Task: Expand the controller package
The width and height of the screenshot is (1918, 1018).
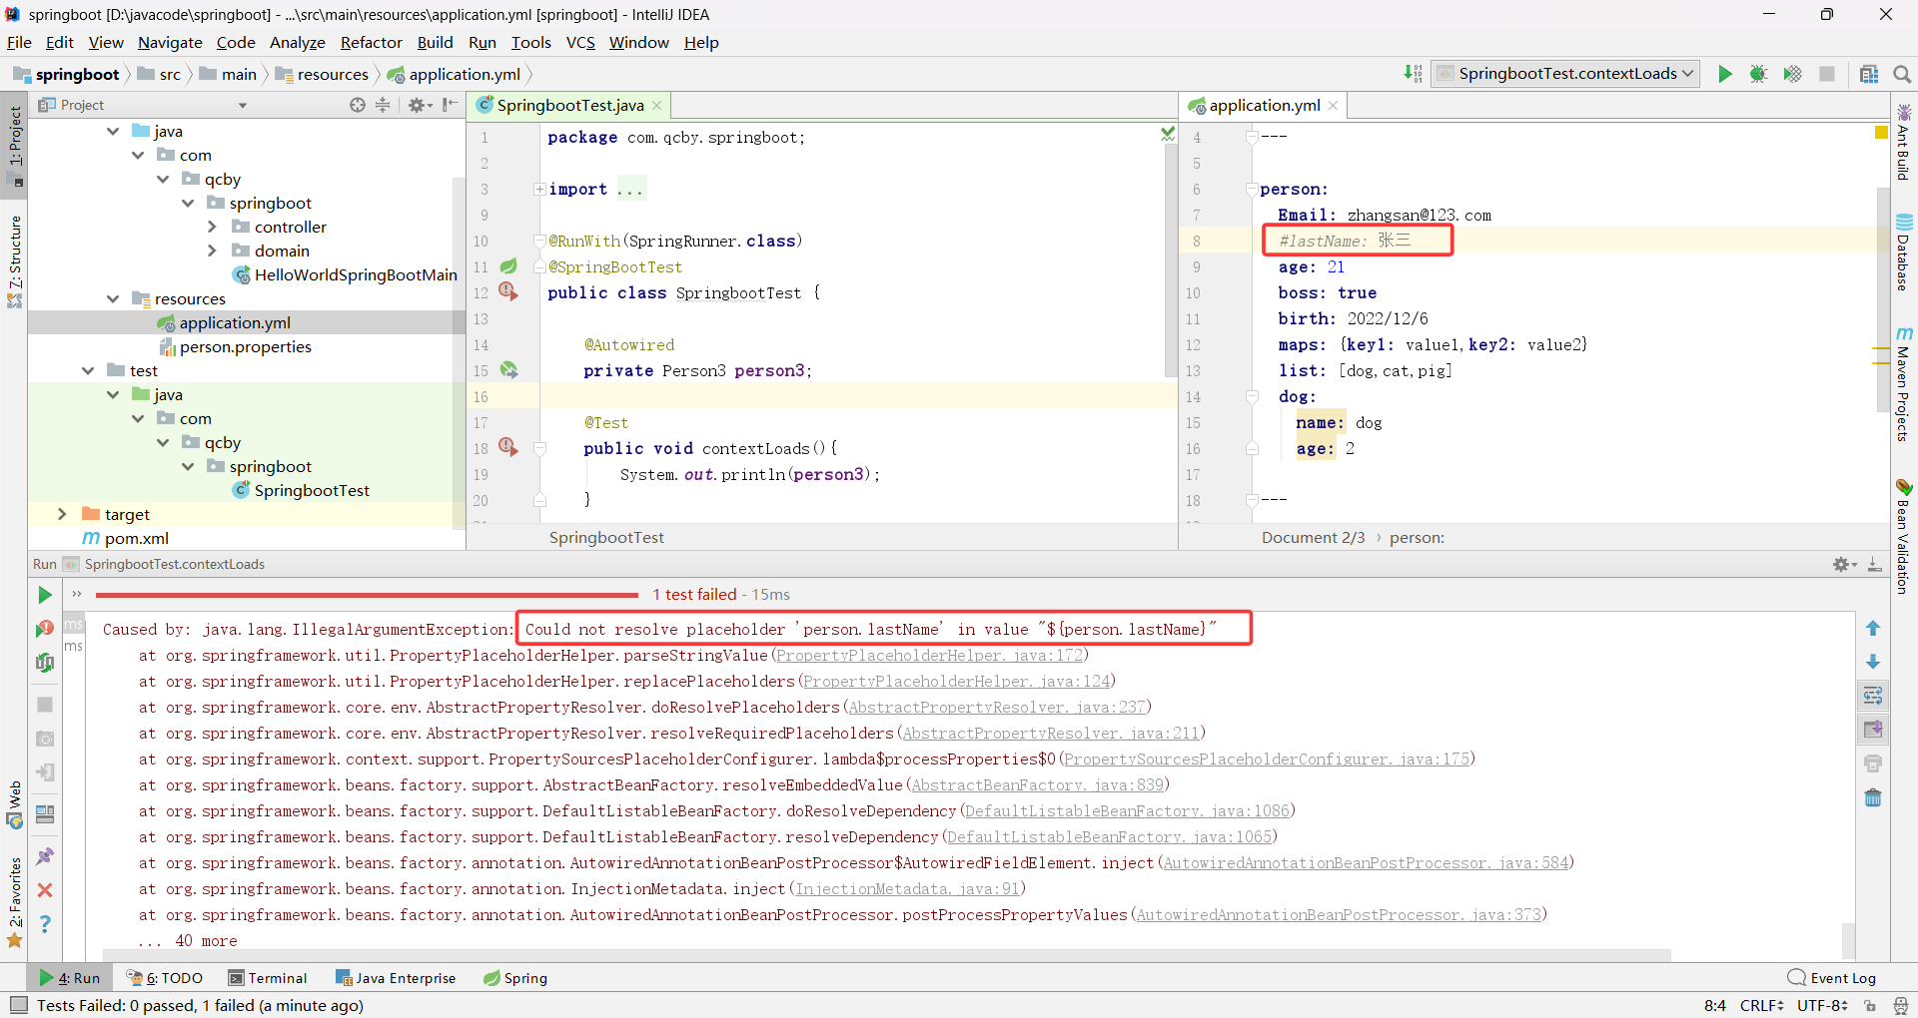Action: (x=212, y=227)
